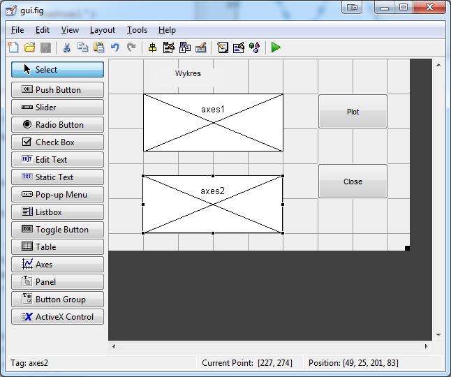Click the Current Point status entry
This screenshot has width=451, height=377.
pos(247,363)
